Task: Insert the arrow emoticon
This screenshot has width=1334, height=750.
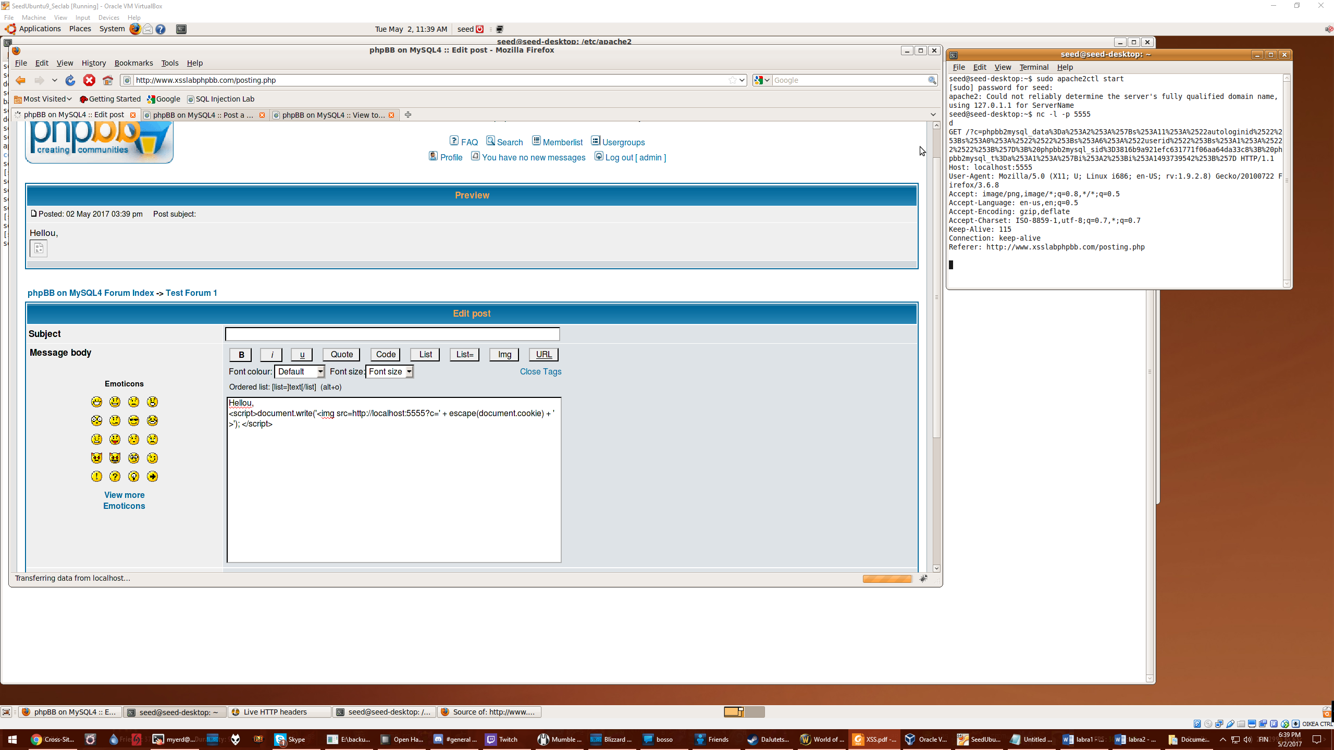Action: click(152, 477)
